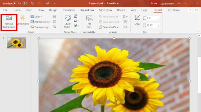The height and width of the screenshot is (112, 201).
Task: Open the Picture Styles dialog launcher
Action: click(80, 32)
